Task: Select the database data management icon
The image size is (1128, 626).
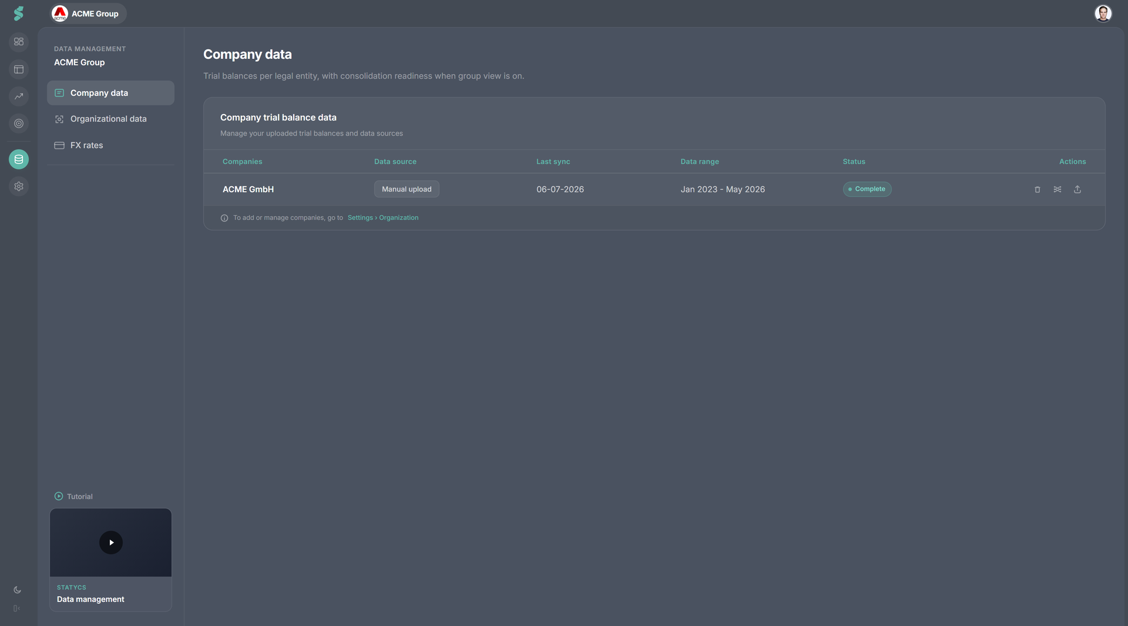Action: click(x=19, y=159)
